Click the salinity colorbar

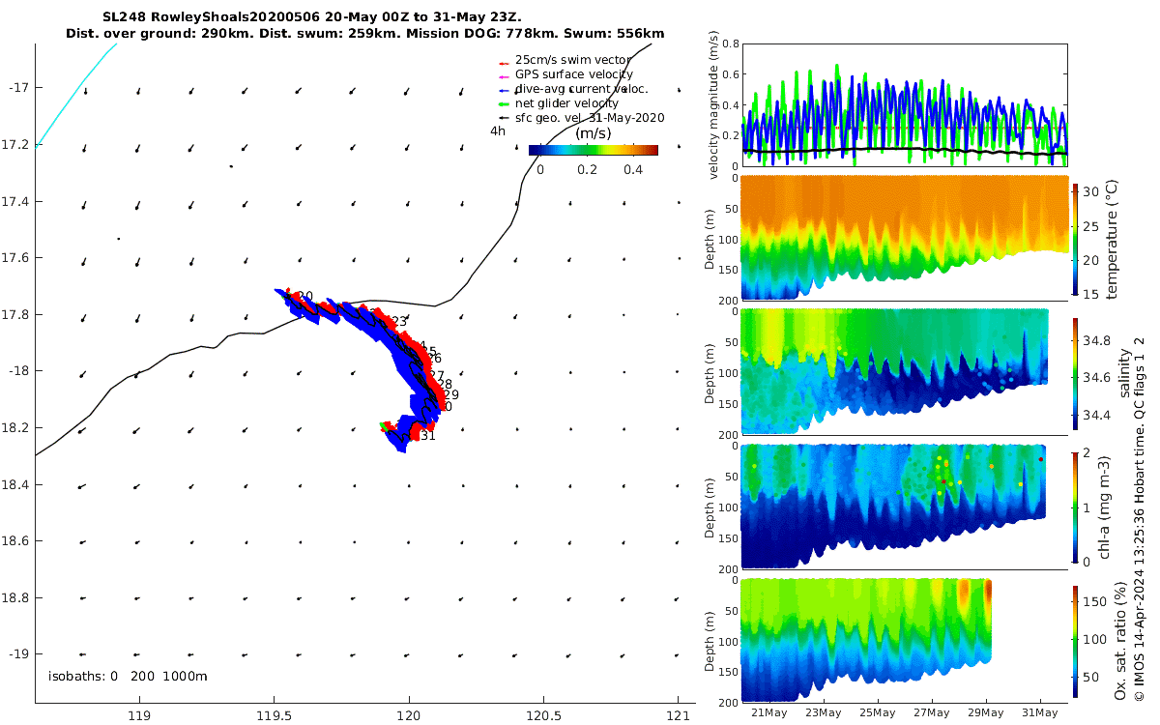[1078, 372]
